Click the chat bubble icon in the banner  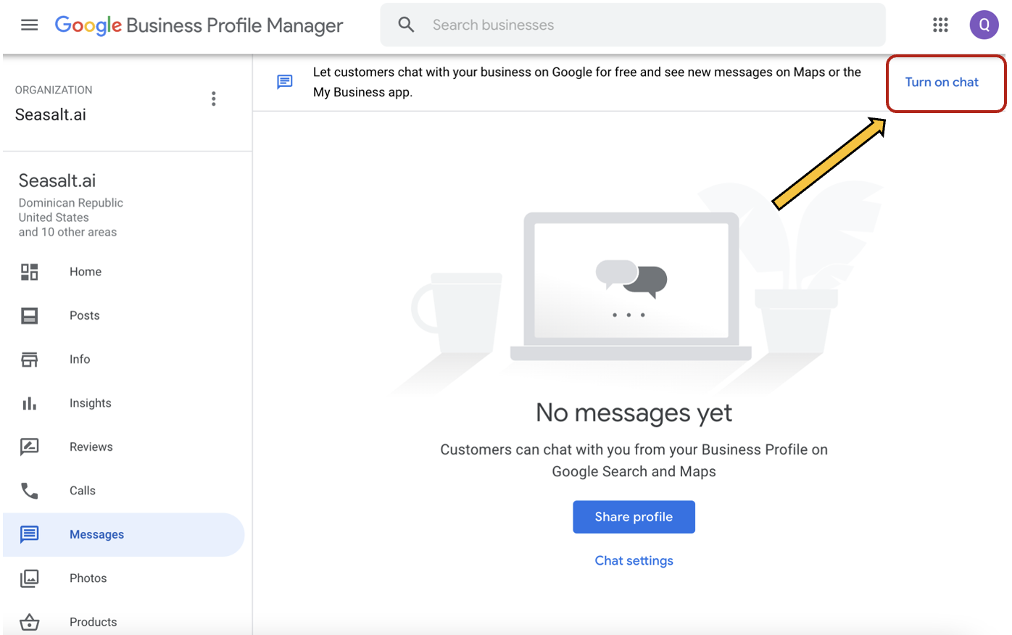pyautogui.click(x=284, y=81)
